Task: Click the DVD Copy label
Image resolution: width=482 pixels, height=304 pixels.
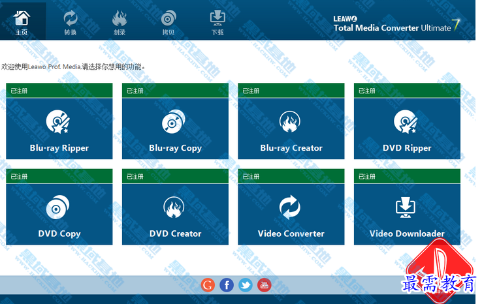Action: coord(59,234)
